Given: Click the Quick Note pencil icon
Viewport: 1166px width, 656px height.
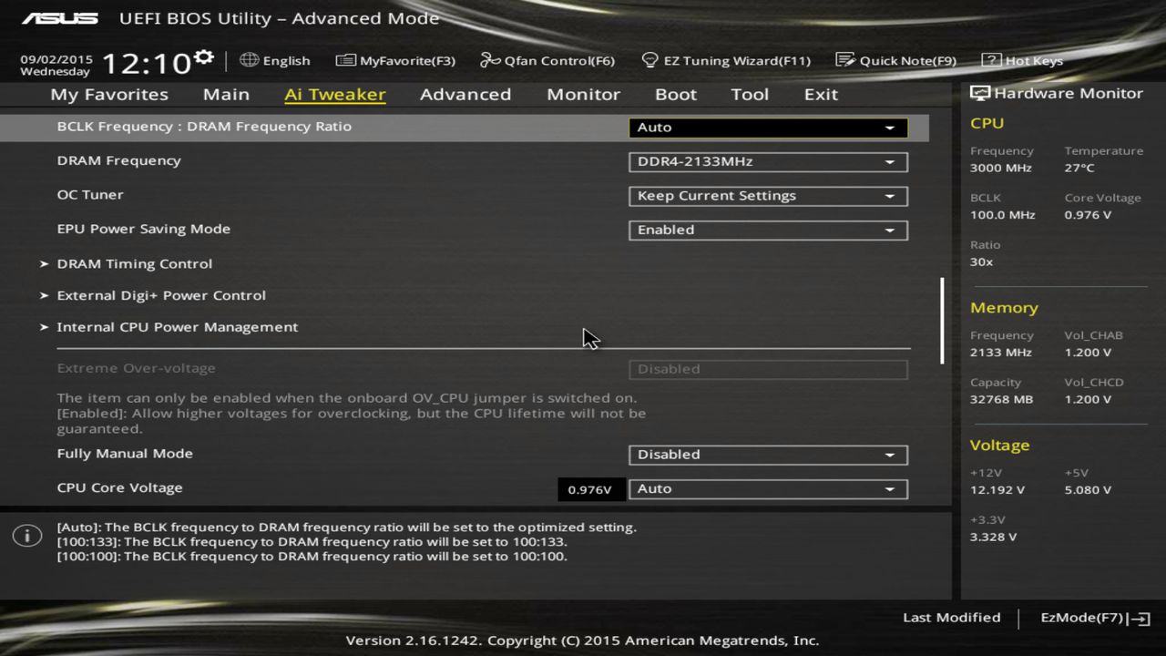Looking at the screenshot, I should [x=845, y=60].
